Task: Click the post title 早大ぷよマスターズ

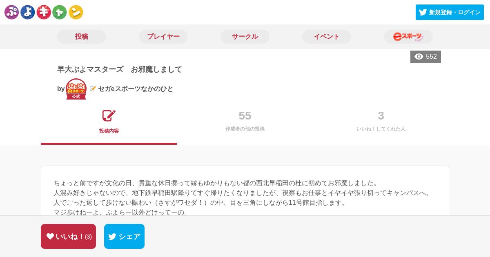Action: [x=90, y=69]
